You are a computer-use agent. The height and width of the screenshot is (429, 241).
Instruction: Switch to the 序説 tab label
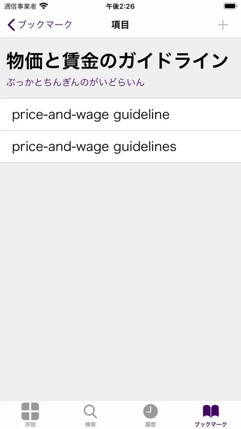pos(30,424)
